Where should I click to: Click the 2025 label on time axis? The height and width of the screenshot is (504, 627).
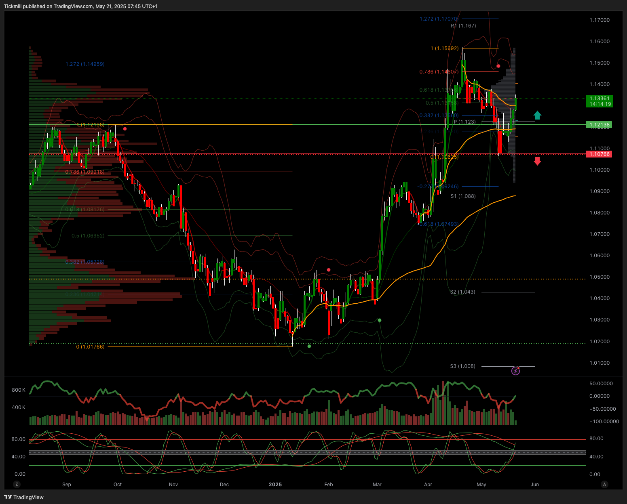pyautogui.click(x=275, y=485)
